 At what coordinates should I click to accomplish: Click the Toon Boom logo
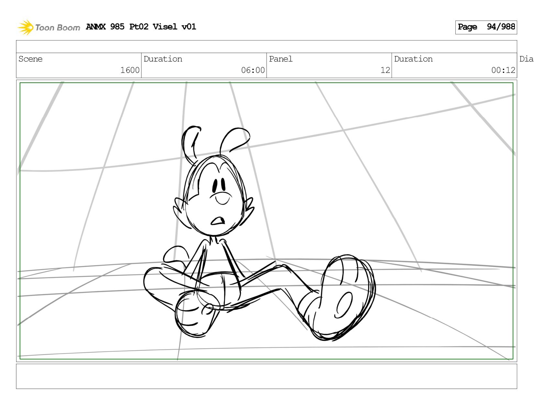(49, 27)
